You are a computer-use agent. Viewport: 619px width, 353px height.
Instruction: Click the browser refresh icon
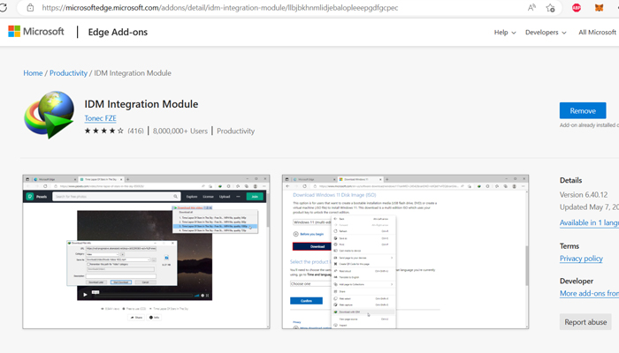point(4,7)
